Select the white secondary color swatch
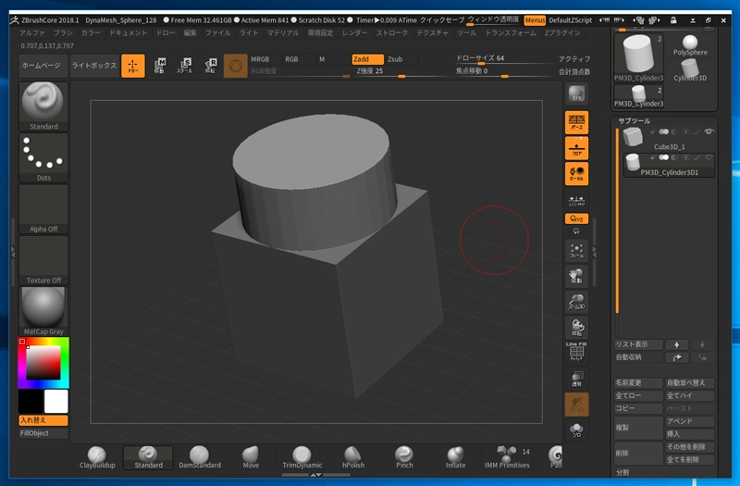Screen dimensions: 740x486 pos(56,401)
